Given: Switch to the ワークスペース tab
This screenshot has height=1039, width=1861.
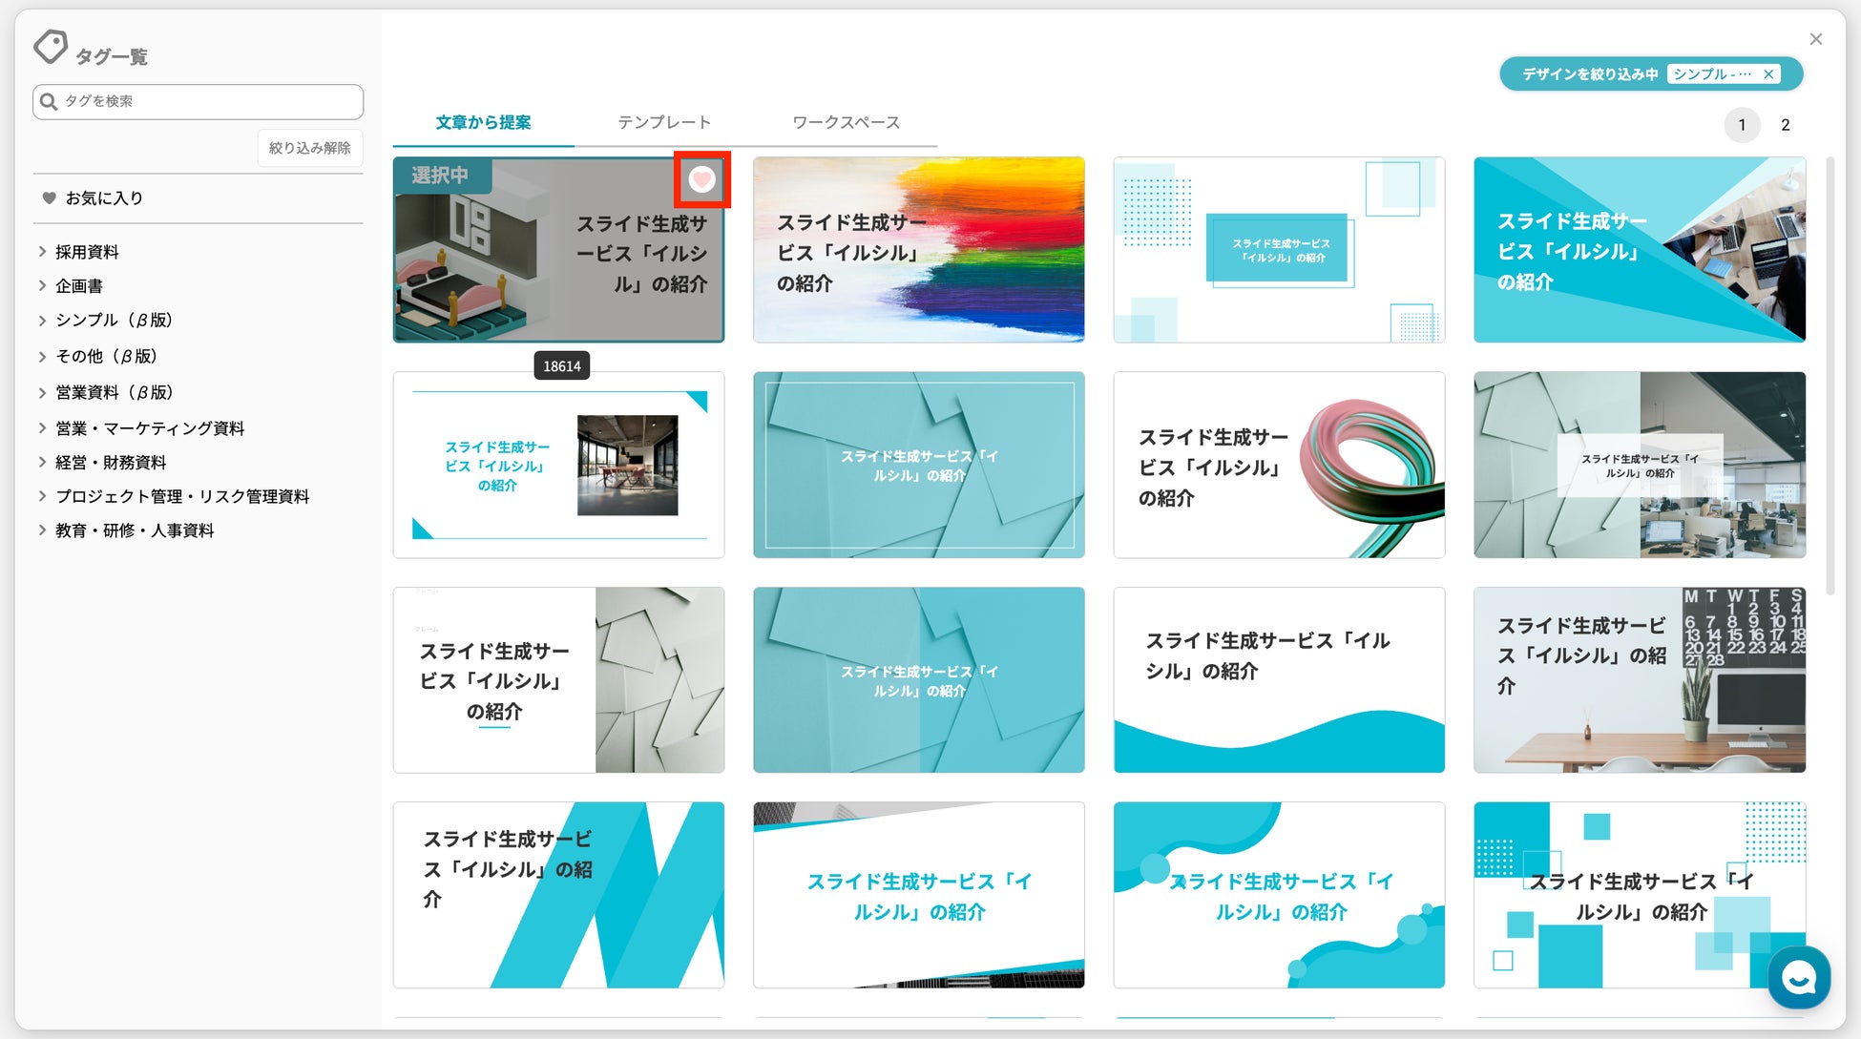Looking at the screenshot, I should point(846,123).
